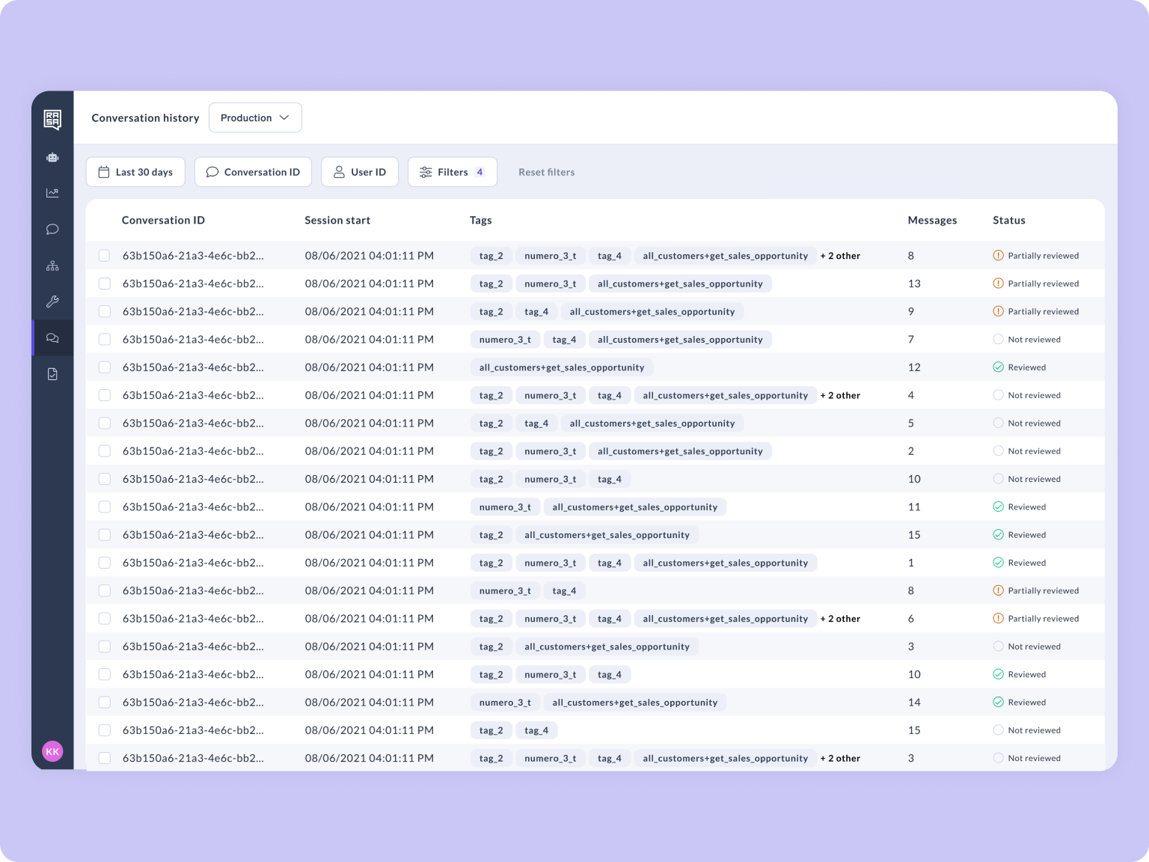Screen dimensions: 1149x862
Task: Click the Conversation ID filter button
Action: [253, 172]
